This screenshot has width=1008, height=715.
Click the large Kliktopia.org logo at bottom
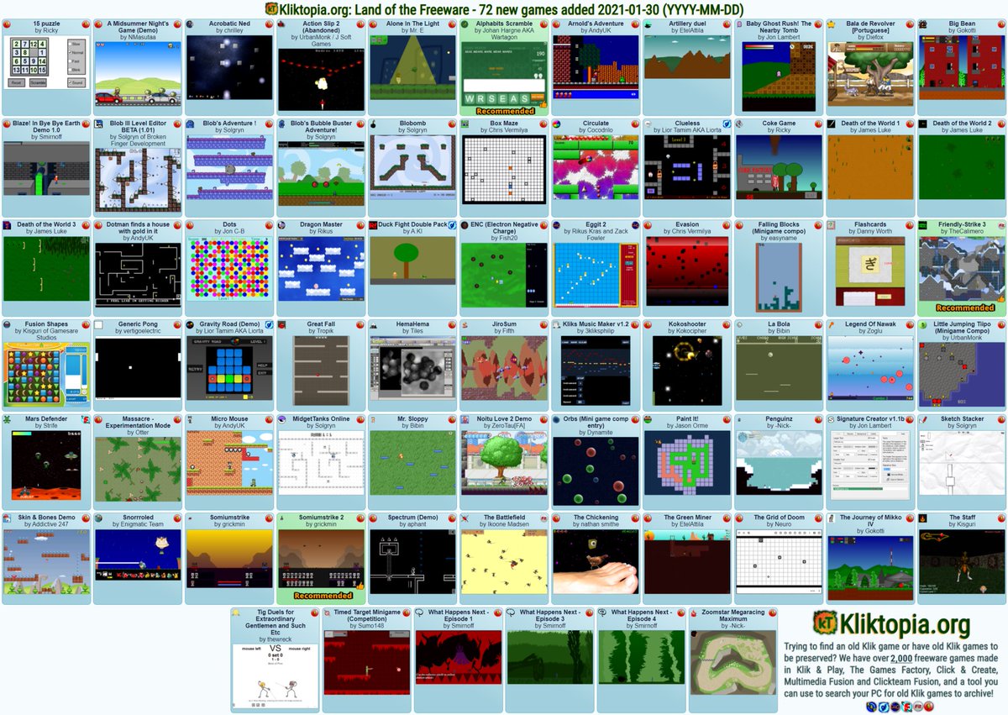pos(890,624)
